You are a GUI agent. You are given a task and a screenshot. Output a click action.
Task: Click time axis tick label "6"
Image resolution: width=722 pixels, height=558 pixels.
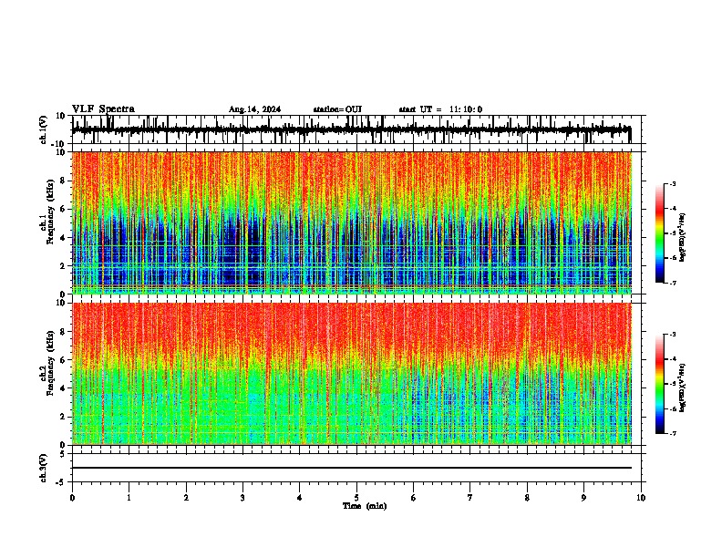(x=413, y=498)
